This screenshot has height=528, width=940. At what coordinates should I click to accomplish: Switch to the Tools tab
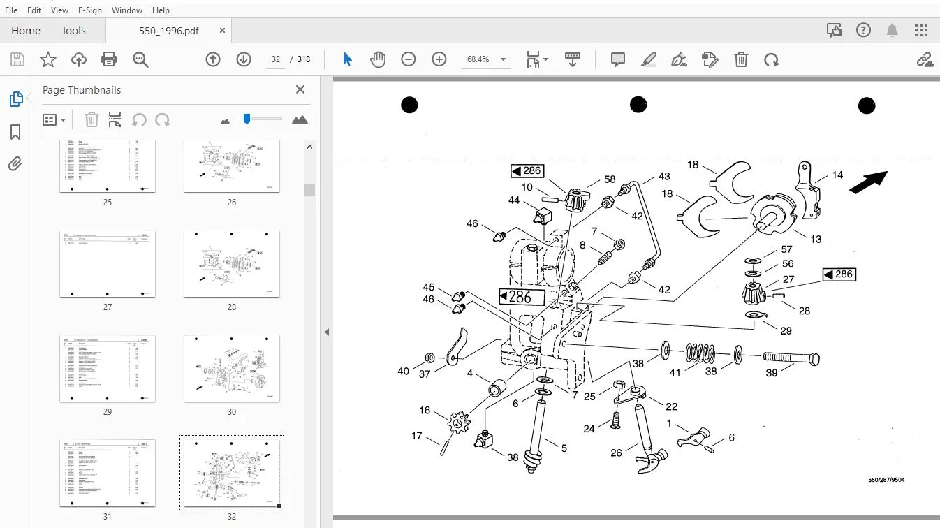(73, 31)
